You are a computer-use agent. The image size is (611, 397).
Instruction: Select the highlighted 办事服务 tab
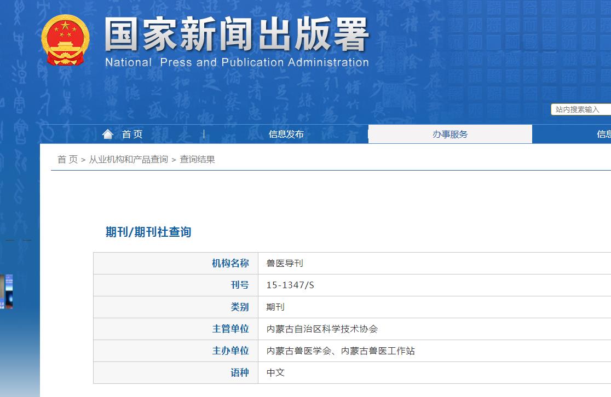tap(449, 133)
